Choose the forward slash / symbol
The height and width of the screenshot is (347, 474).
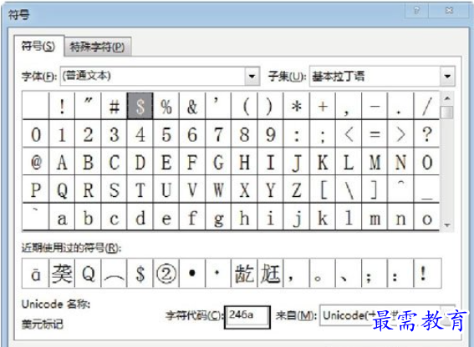coord(426,106)
